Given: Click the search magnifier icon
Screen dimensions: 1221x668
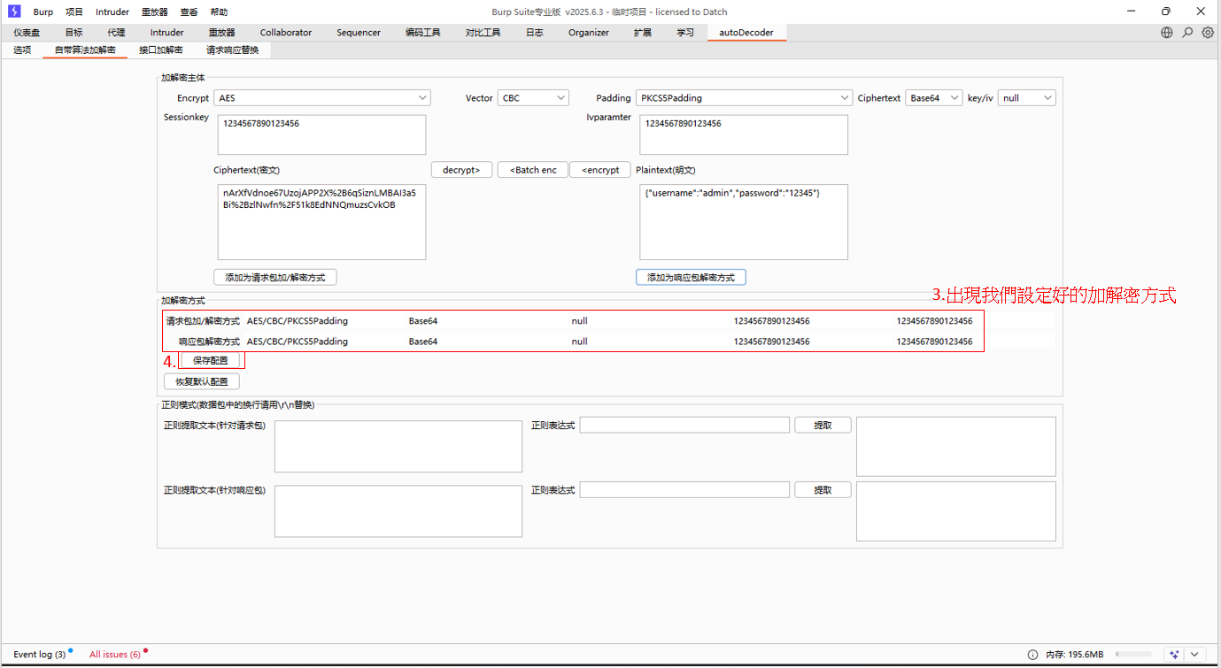Looking at the screenshot, I should [1187, 33].
